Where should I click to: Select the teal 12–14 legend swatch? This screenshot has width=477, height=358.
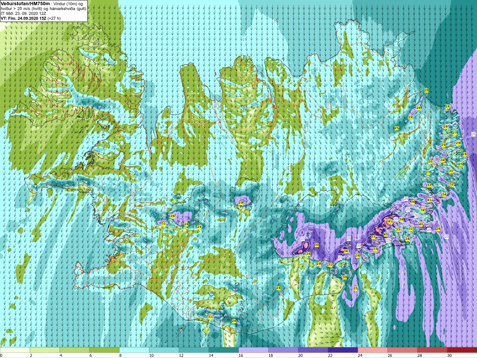pos(194,350)
